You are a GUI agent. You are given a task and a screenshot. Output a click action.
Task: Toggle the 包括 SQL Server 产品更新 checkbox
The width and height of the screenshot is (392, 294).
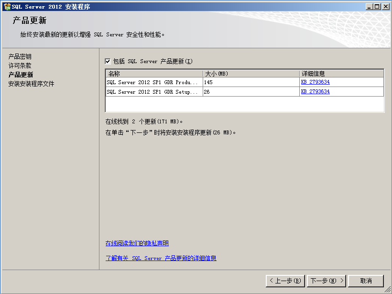pyautogui.click(x=108, y=61)
